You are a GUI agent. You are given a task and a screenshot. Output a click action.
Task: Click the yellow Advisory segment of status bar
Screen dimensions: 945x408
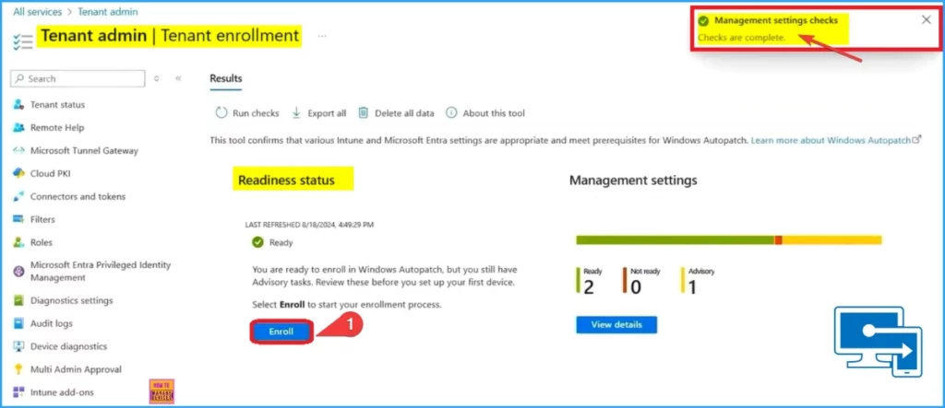(831, 240)
